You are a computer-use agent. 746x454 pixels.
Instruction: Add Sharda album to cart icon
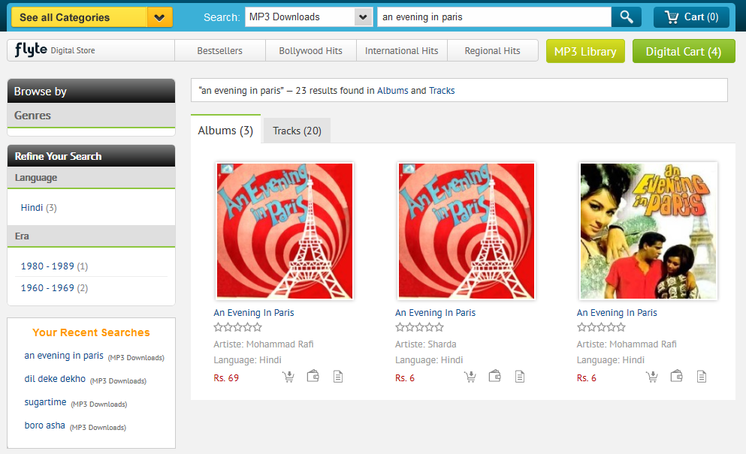point(470,377)
